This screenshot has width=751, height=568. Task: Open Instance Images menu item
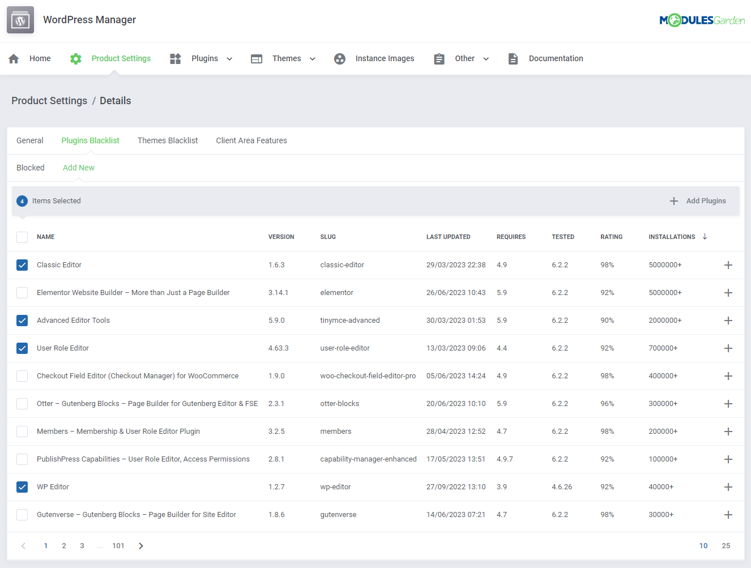(x=385, y=58)
